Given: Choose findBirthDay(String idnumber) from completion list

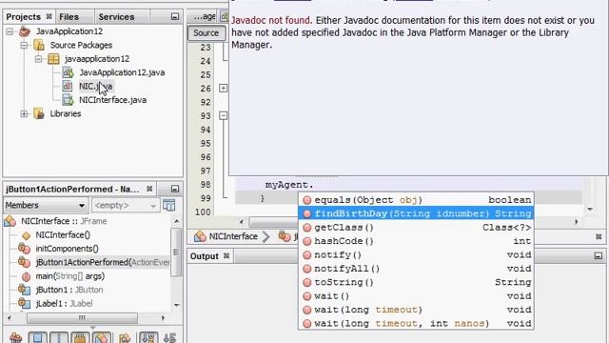Looking at the screenshot, I should pyautogui.click(x=416, y=213).
